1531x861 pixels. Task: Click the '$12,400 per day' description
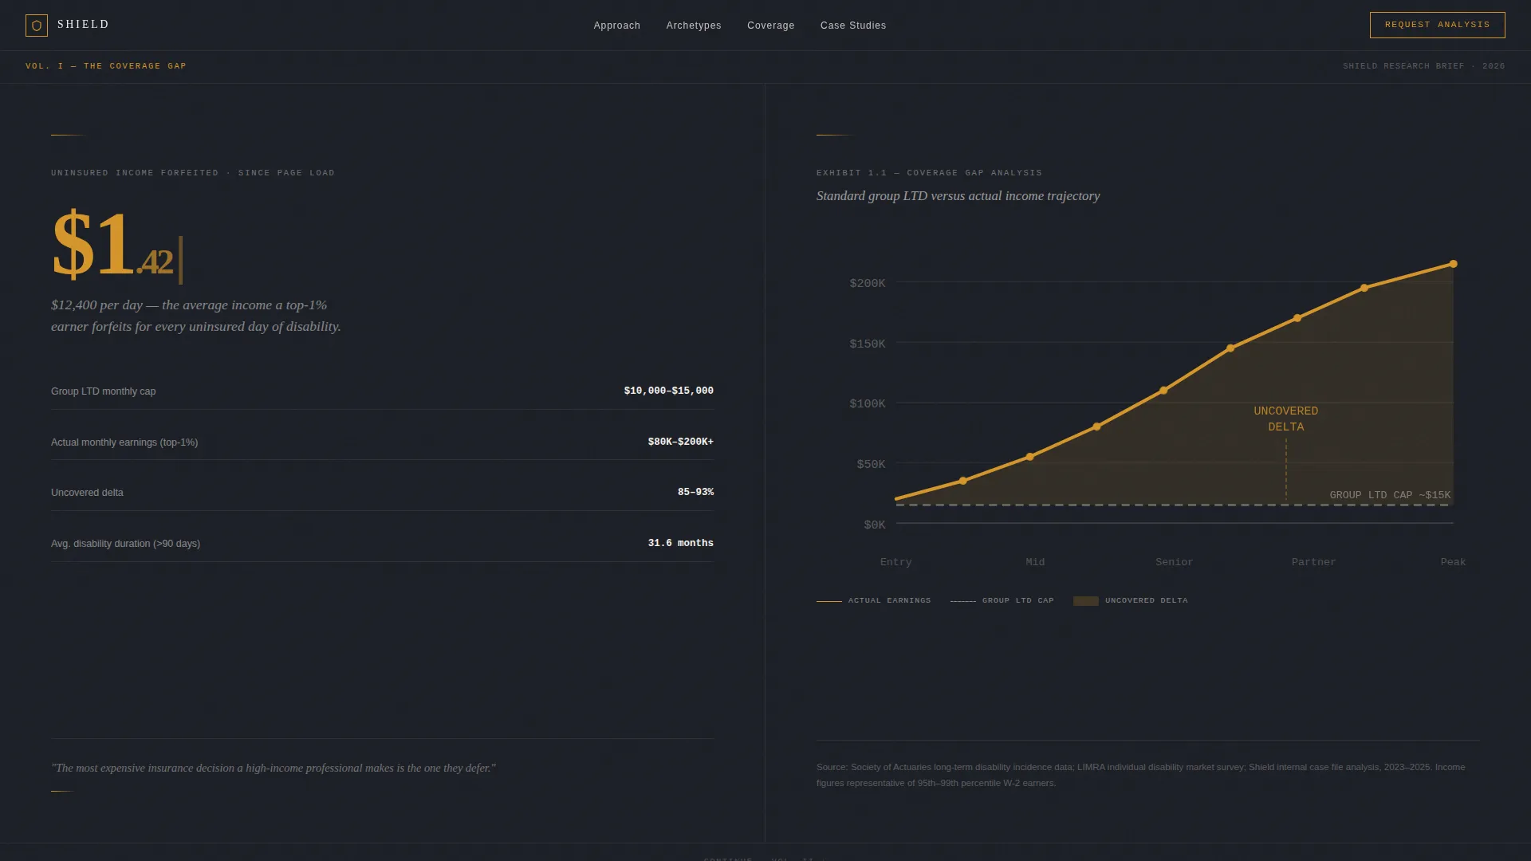(196, 316)
